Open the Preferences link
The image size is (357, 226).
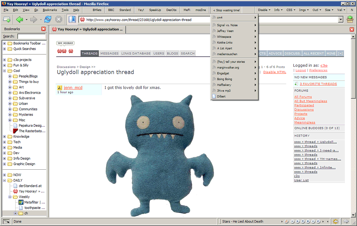318,70
